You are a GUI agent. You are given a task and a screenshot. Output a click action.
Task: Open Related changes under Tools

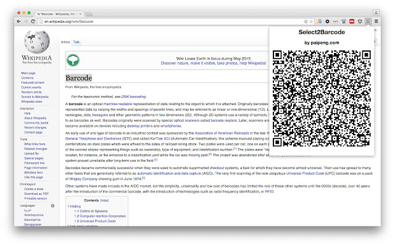click(x=36, y=149)
